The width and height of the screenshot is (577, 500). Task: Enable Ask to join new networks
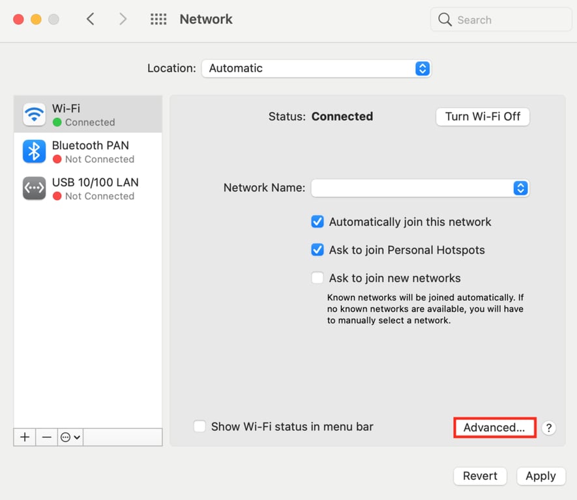tap(317, 277)
